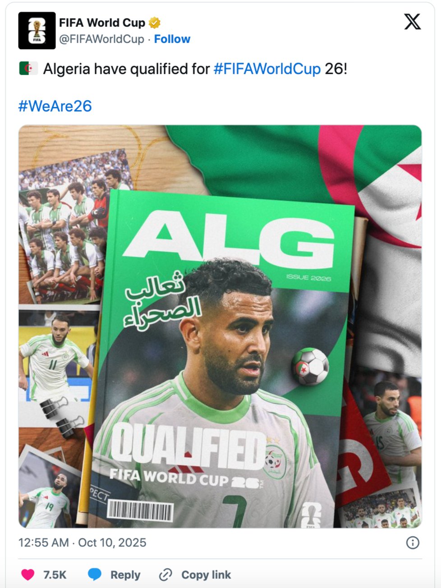Click the gold verified badge

tap(155, 22)
